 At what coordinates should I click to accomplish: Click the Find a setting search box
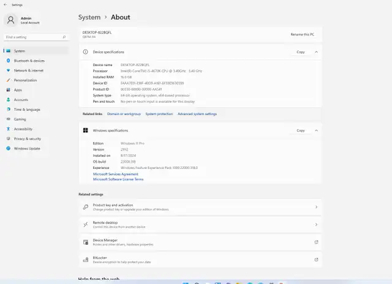point(36,37)
